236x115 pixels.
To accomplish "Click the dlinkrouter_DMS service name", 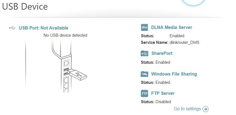I will tap(184, 42).
